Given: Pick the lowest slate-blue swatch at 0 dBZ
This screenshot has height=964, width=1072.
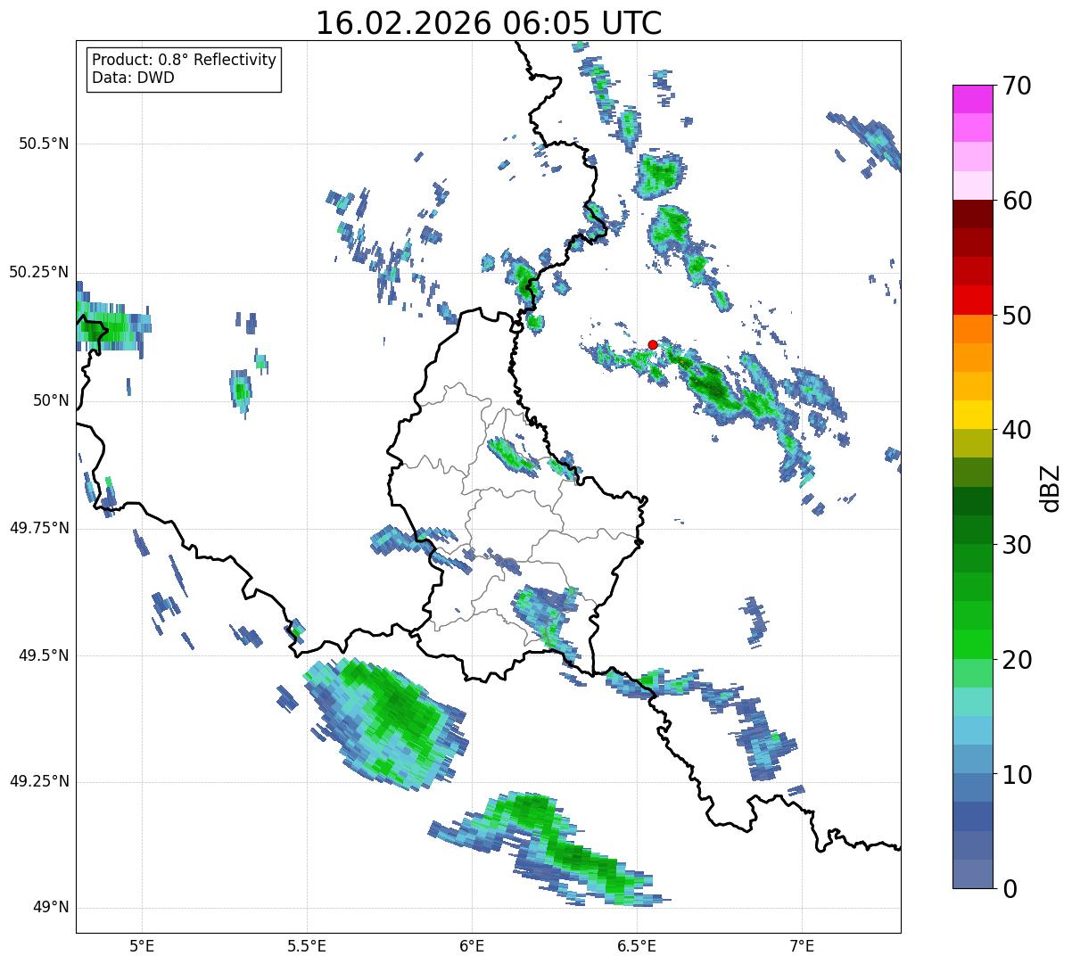Looking at the screenshot, I should pos(972,874).
